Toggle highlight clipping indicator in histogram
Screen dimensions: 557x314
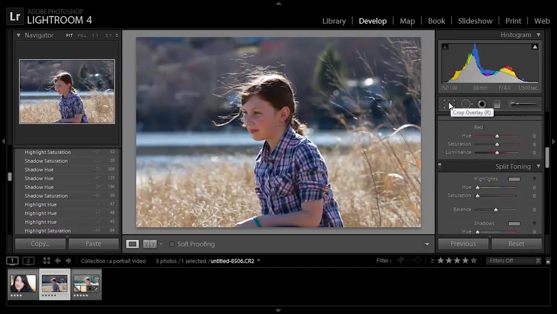tap(535, 46)
